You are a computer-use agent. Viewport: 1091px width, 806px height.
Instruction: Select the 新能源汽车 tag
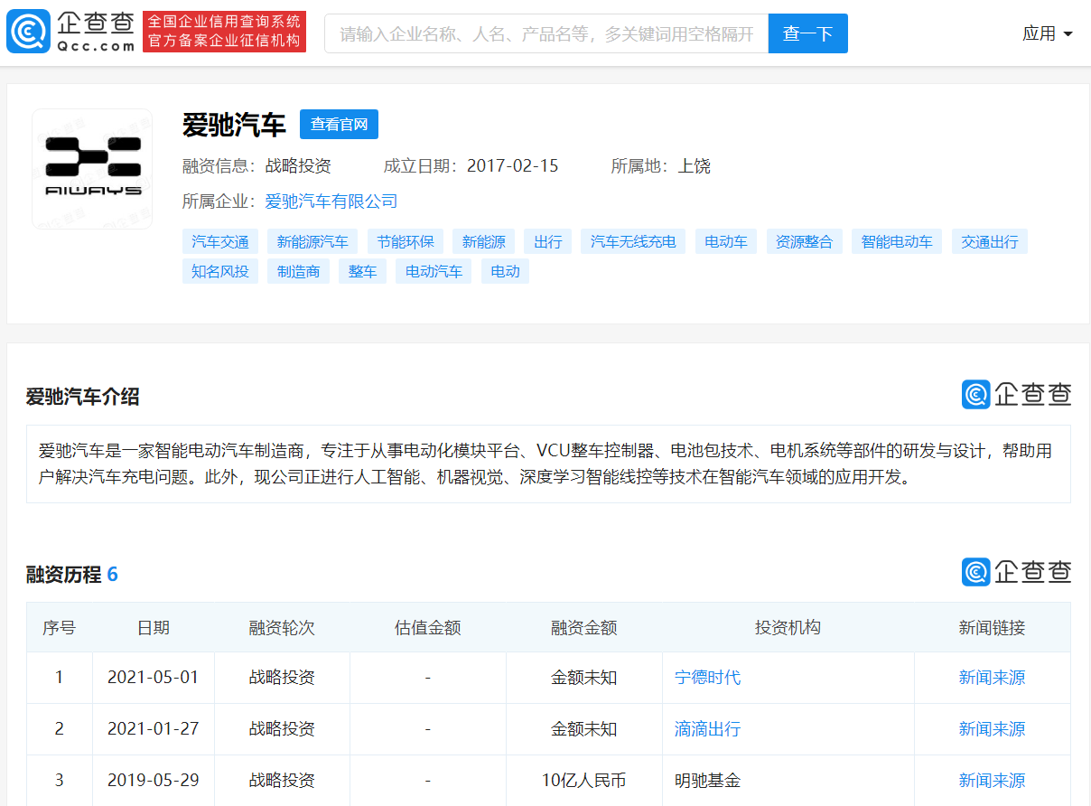coord(312,241)
